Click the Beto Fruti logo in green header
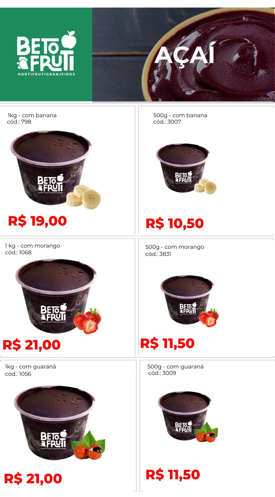The height and width of the screenshot is (497, 275). point(47,53)
